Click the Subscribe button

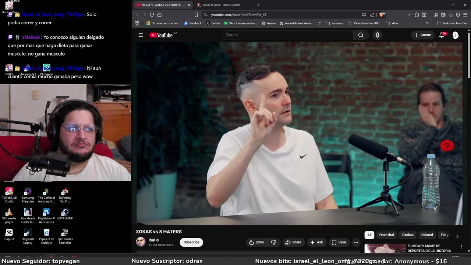(x=191, y=242)
